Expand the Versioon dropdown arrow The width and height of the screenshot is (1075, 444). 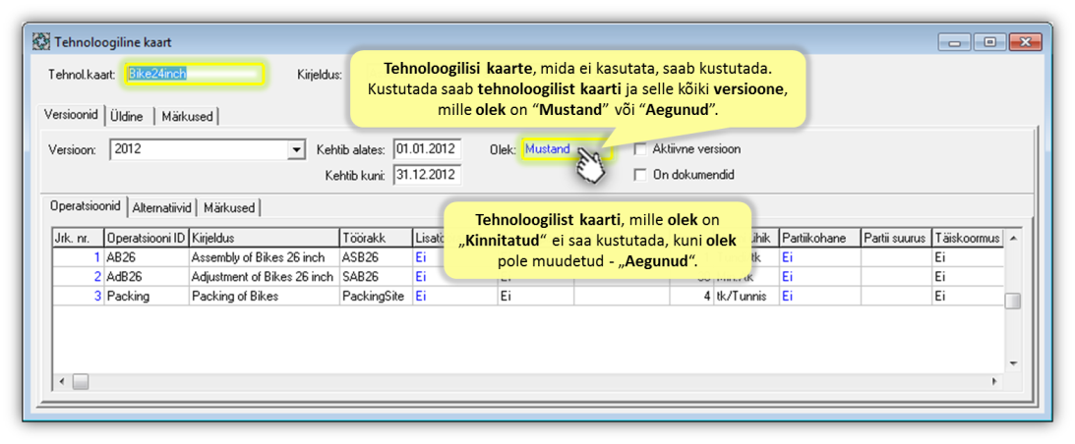click(296, 150)
